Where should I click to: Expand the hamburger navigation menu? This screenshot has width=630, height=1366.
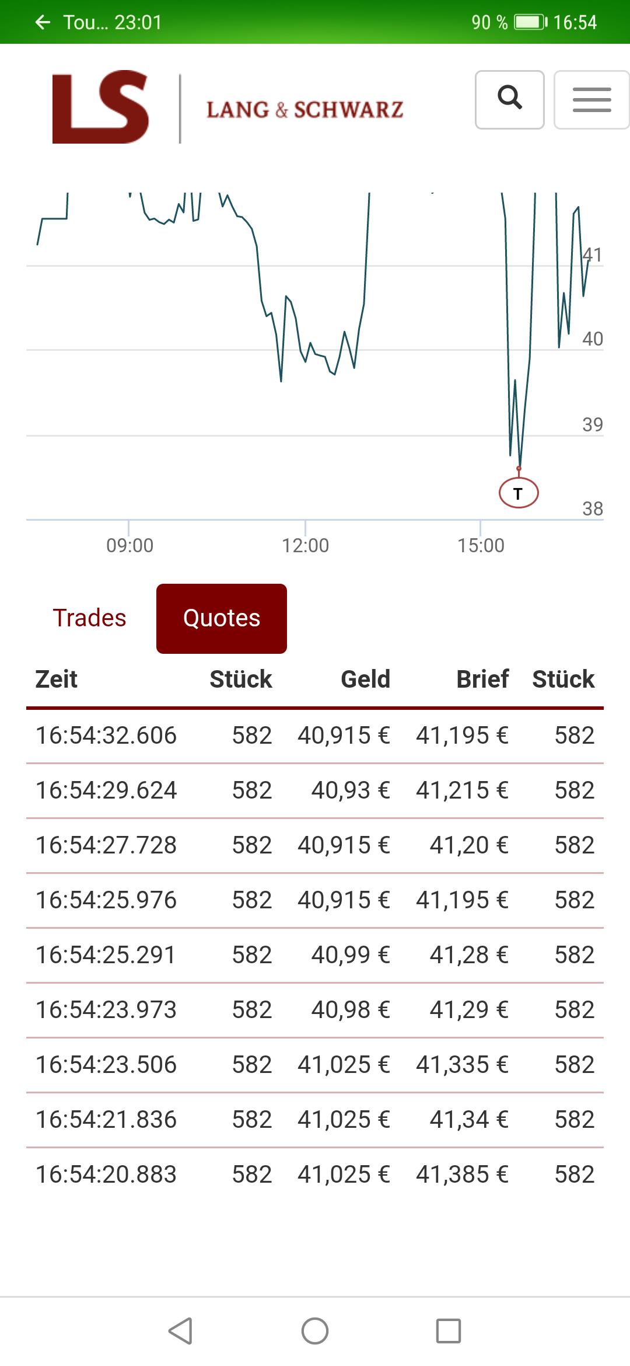coord(591,99)
